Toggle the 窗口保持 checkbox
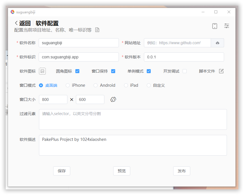The width and height of the screenshot is (244, 195). click(x=113, y=71)
